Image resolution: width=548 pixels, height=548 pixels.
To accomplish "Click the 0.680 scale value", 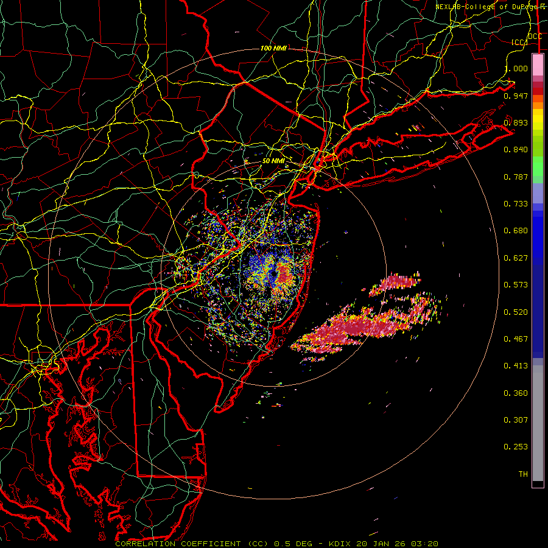I will [x=516, y=231].
